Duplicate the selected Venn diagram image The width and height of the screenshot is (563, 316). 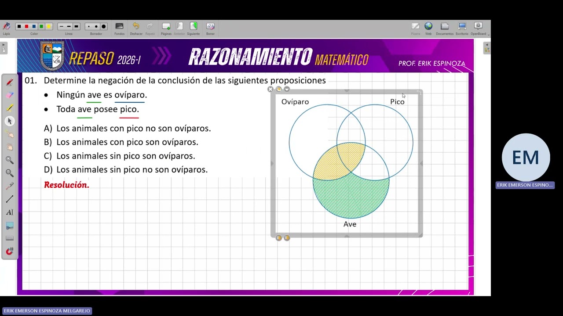tap(278, 89)
